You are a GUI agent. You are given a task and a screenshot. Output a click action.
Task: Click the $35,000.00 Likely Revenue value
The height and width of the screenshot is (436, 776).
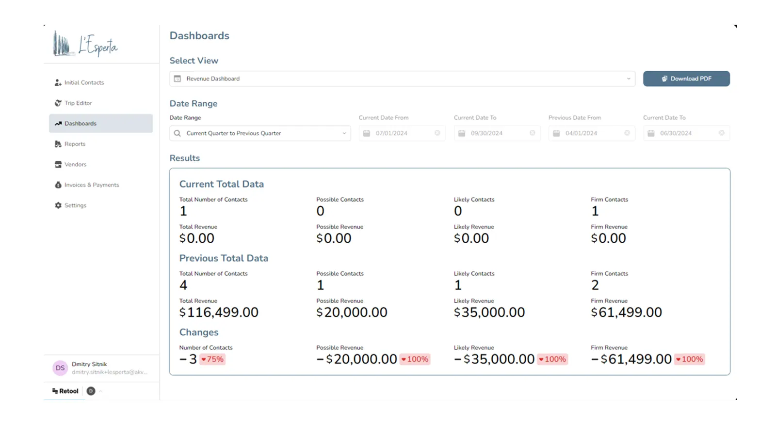pyautogui.click(x=489, y=312)
